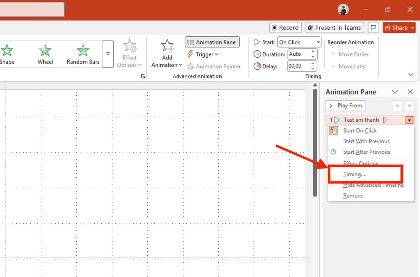Increase Duration with up stepper arrow
Screen dimensions: 420x277
click(313, 52)
